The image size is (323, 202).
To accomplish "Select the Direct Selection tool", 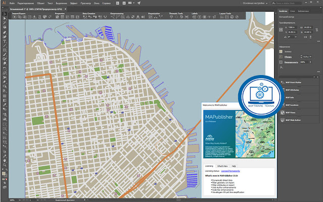I will pos(5,19).
